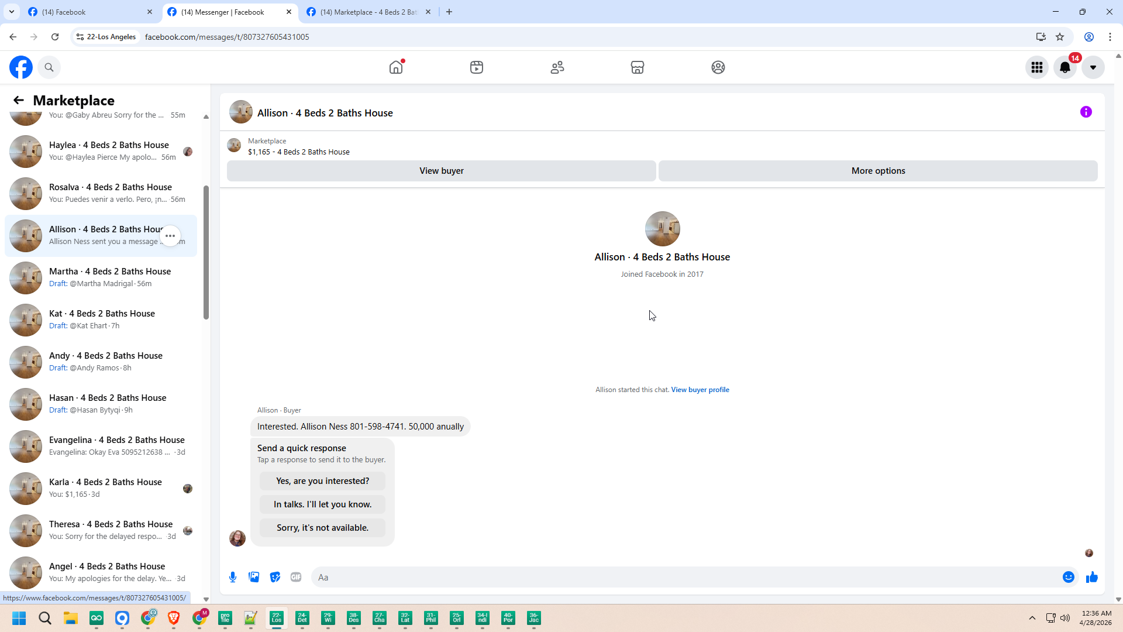Open Angel 4 Beds 2 Baths House chat

[101, 573]
